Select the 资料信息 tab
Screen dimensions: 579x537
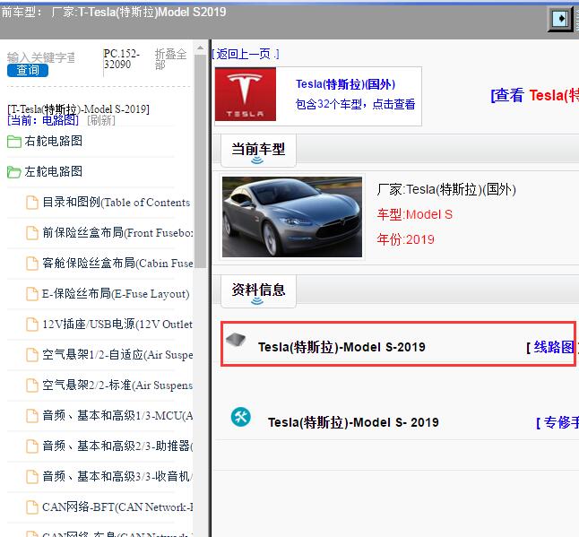[258, 291]
